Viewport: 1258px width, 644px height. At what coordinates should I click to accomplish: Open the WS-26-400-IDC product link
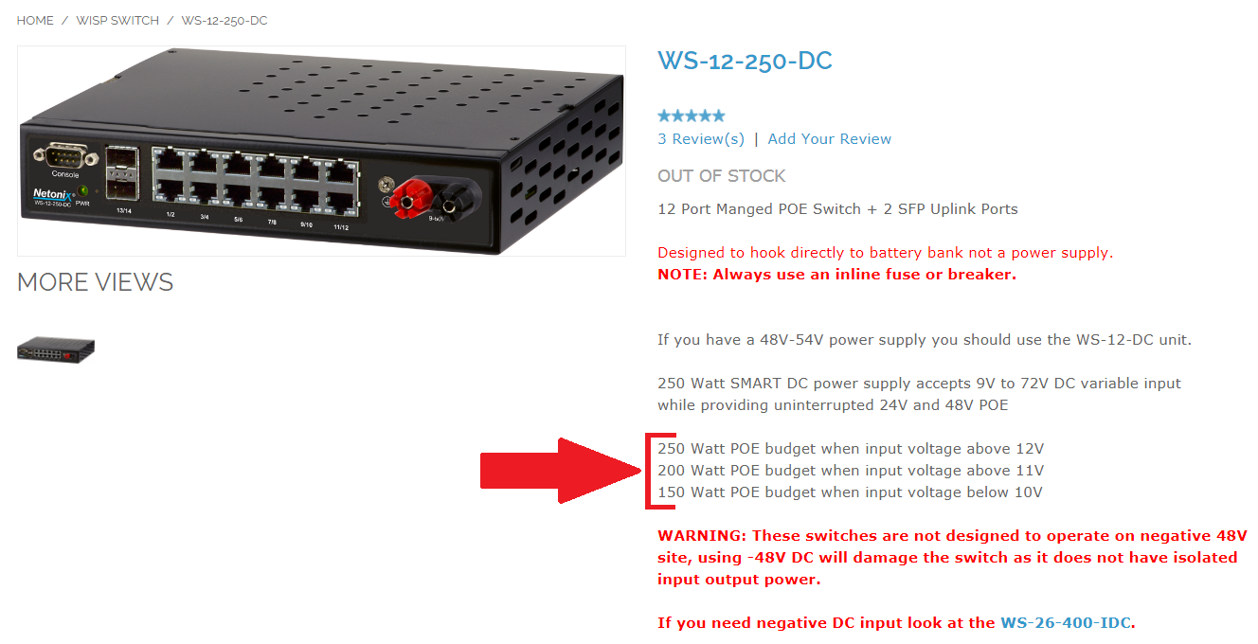1066,623
